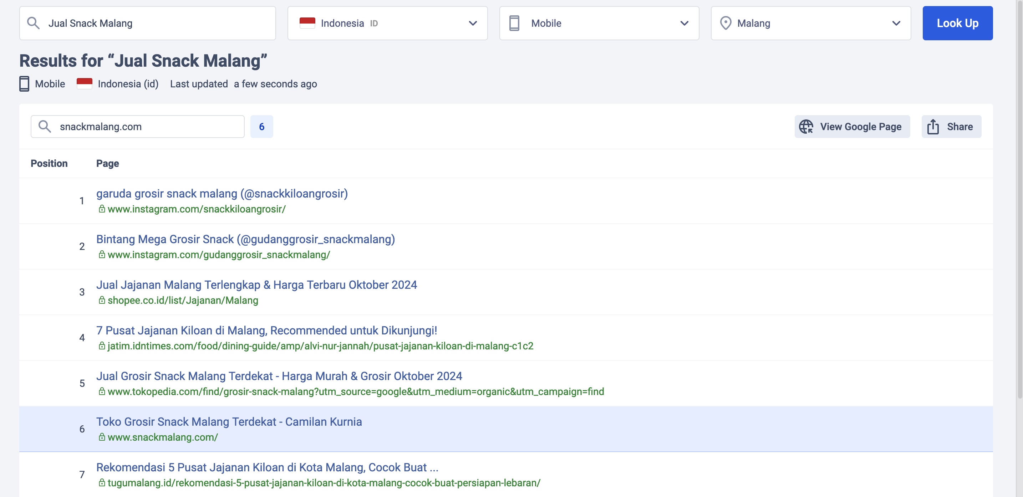The width and height of the screenshot is (1023, 497).
Task: Click jatim.idntimes.com article URL
Action: [x=320, y=346]
